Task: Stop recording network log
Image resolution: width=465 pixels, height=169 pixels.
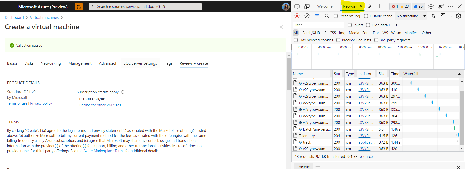Action: 297,16
